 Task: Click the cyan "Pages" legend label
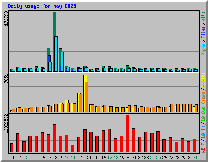pos(203,49)
